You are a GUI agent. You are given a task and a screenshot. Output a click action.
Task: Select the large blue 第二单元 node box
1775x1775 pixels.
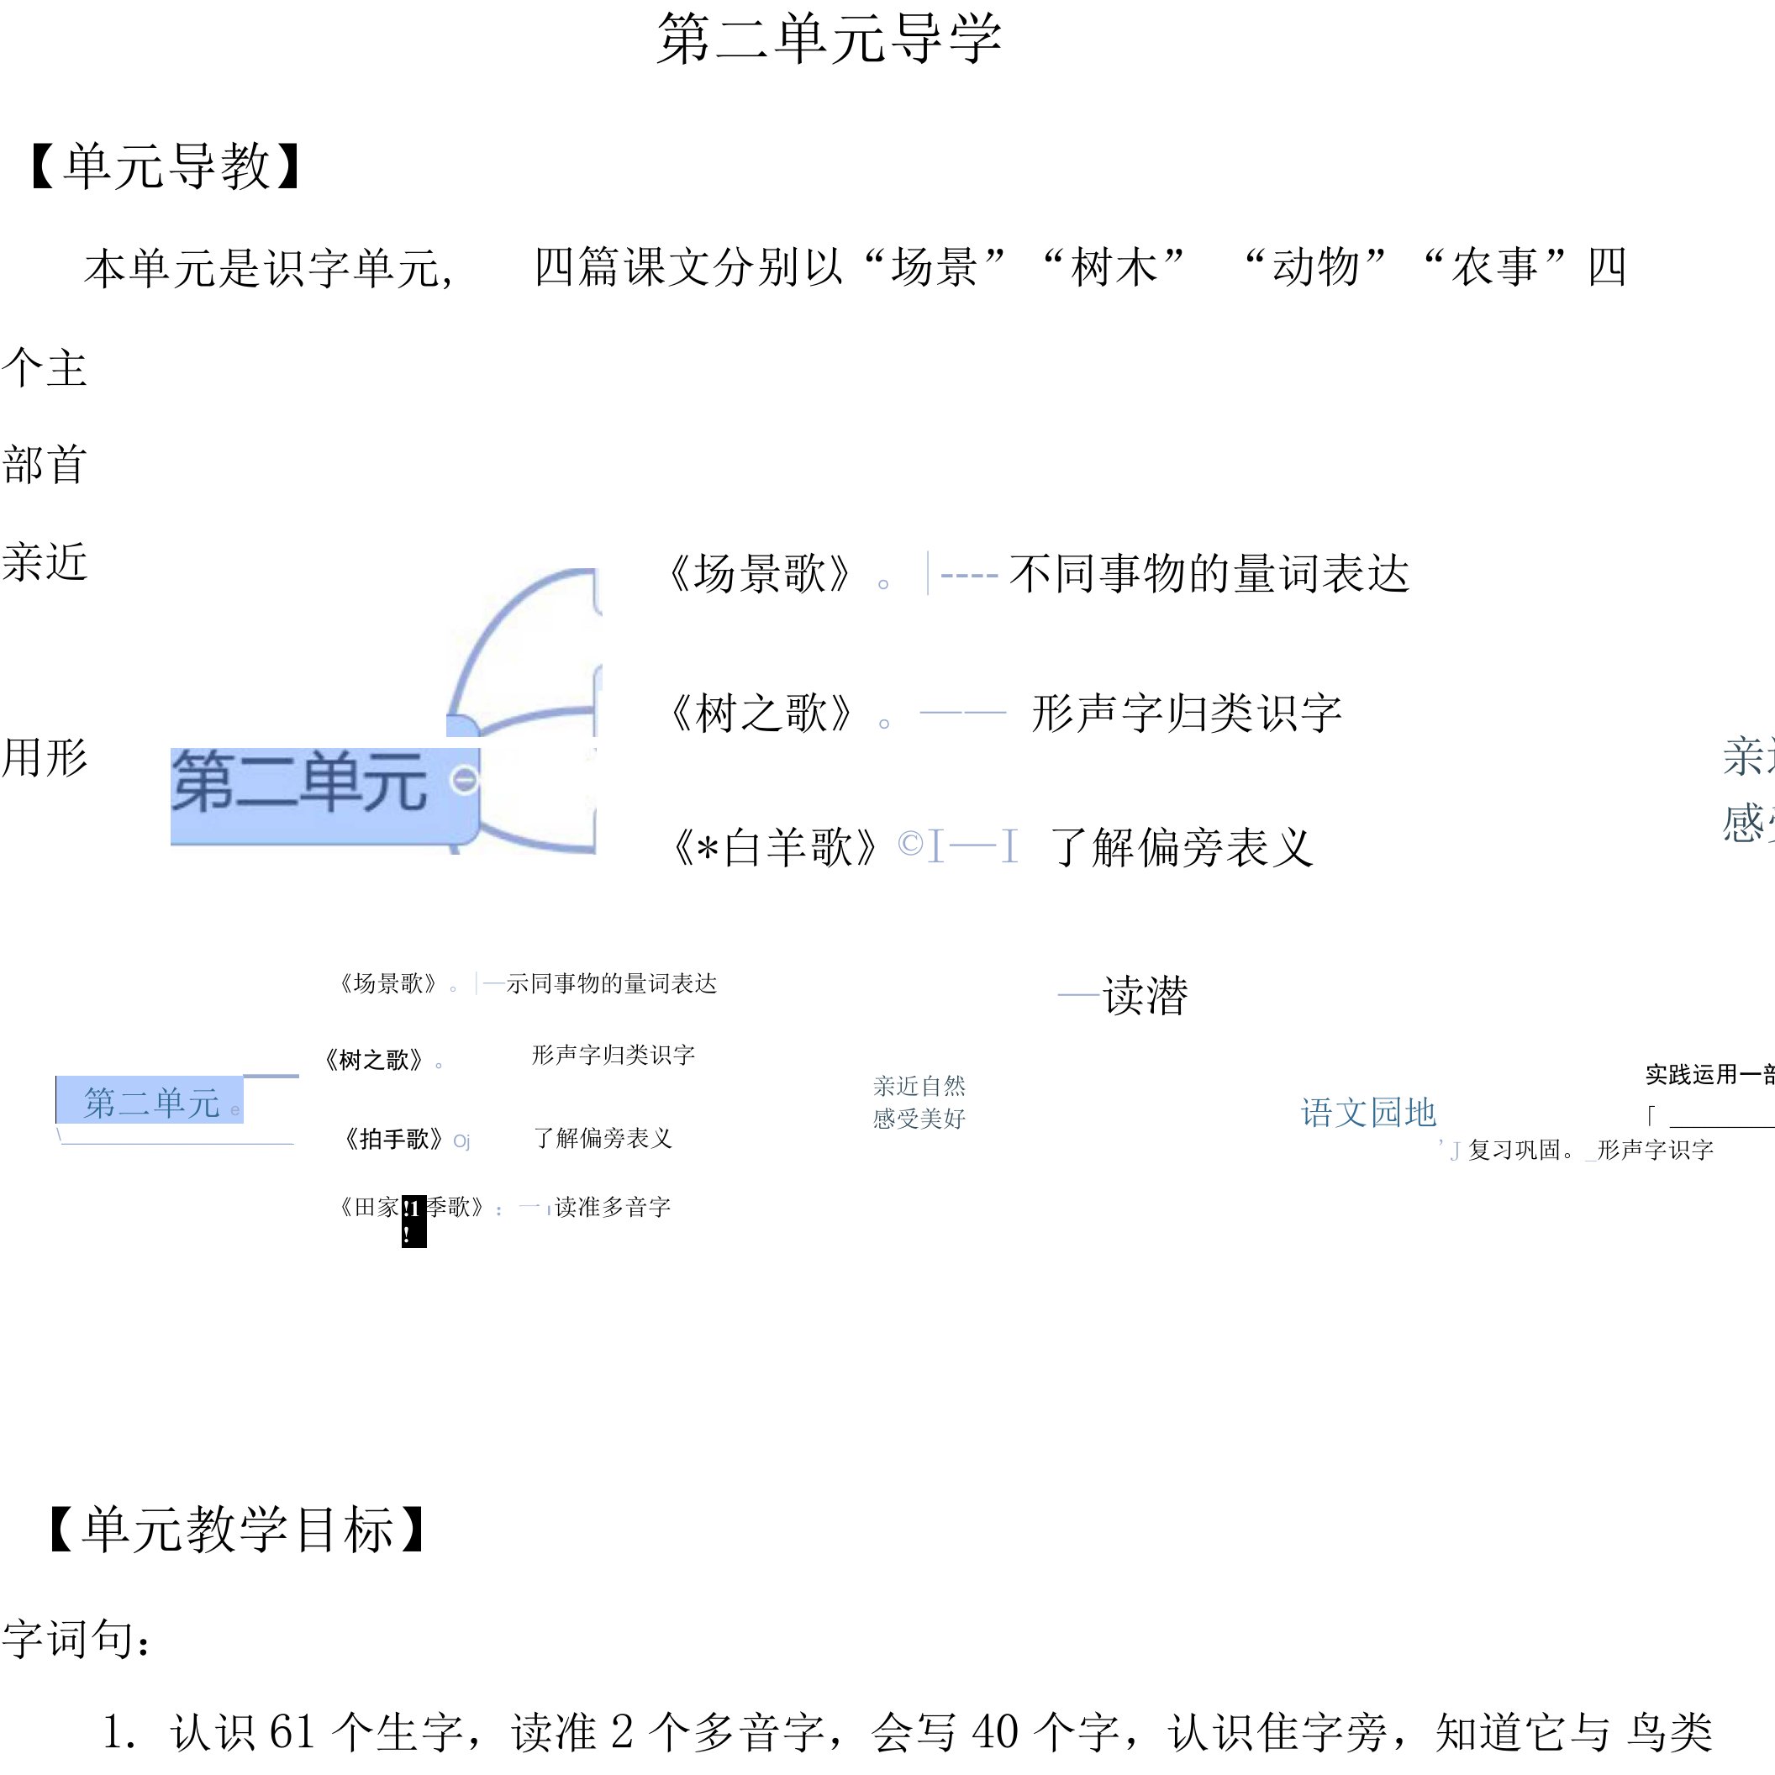[x=325, y=795]
